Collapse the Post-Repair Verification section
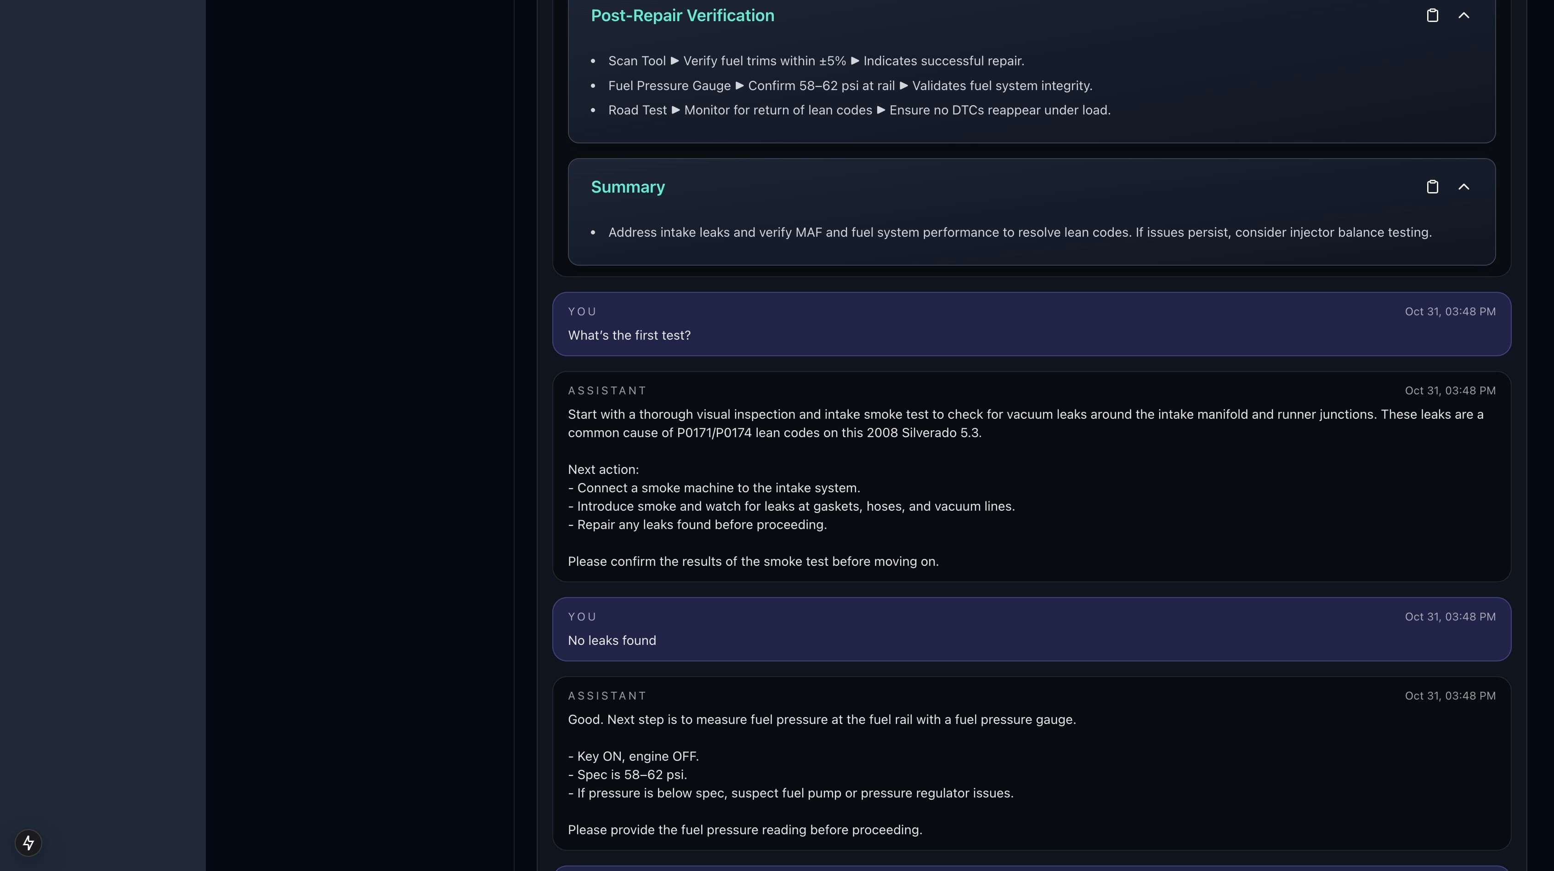Viewport: 1554px width, 871px height. pyautogui.click(x=1463, y=16)
